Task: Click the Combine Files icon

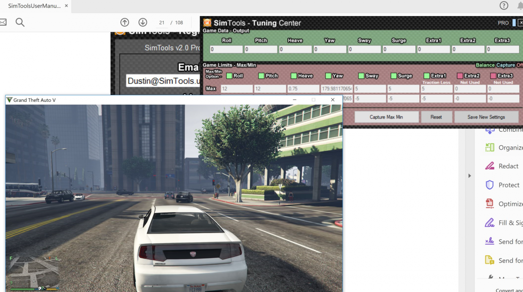Action: (x=490, y=131)
